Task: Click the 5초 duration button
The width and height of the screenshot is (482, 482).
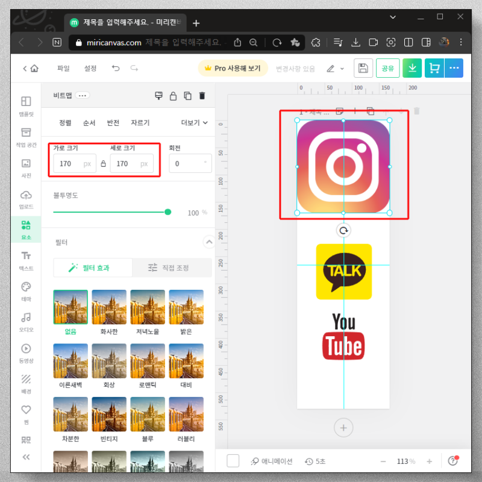Action: 315,462
